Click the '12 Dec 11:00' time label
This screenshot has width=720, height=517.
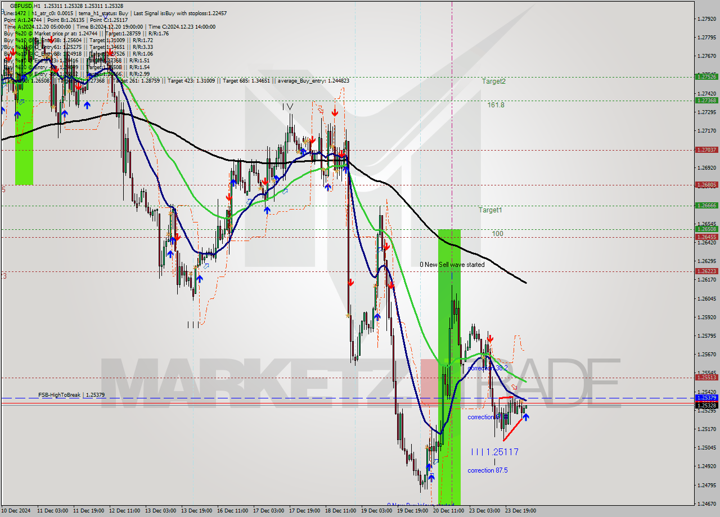click(x=125, y=511)
